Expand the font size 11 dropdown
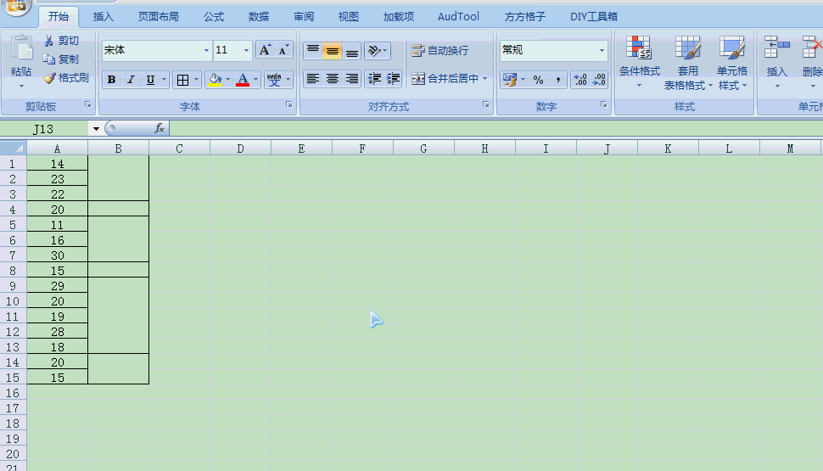Viewport: 823px width, 471px height. [247, 51]
